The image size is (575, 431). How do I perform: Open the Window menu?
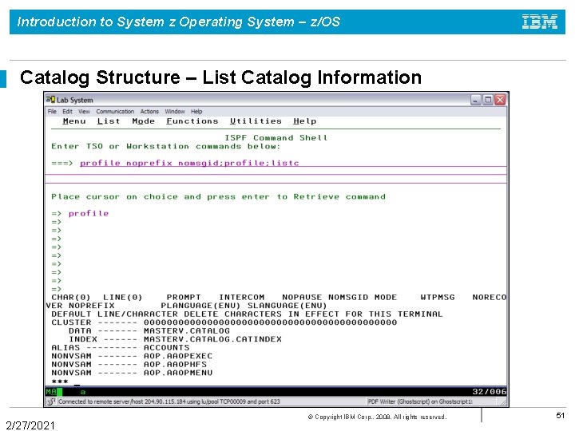coord(175,112)
